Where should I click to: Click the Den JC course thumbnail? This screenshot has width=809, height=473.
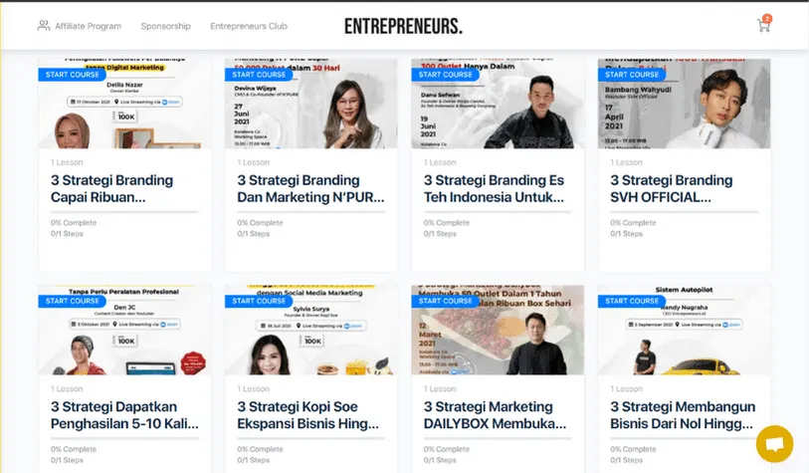124,330
